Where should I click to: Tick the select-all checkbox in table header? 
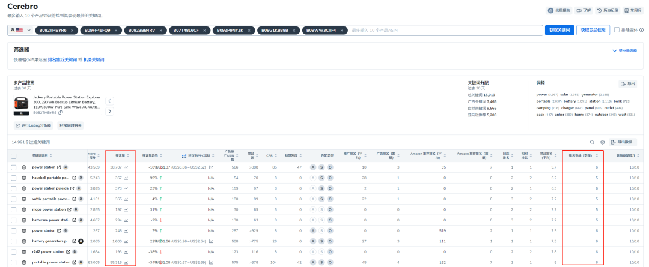pos(14,156)
